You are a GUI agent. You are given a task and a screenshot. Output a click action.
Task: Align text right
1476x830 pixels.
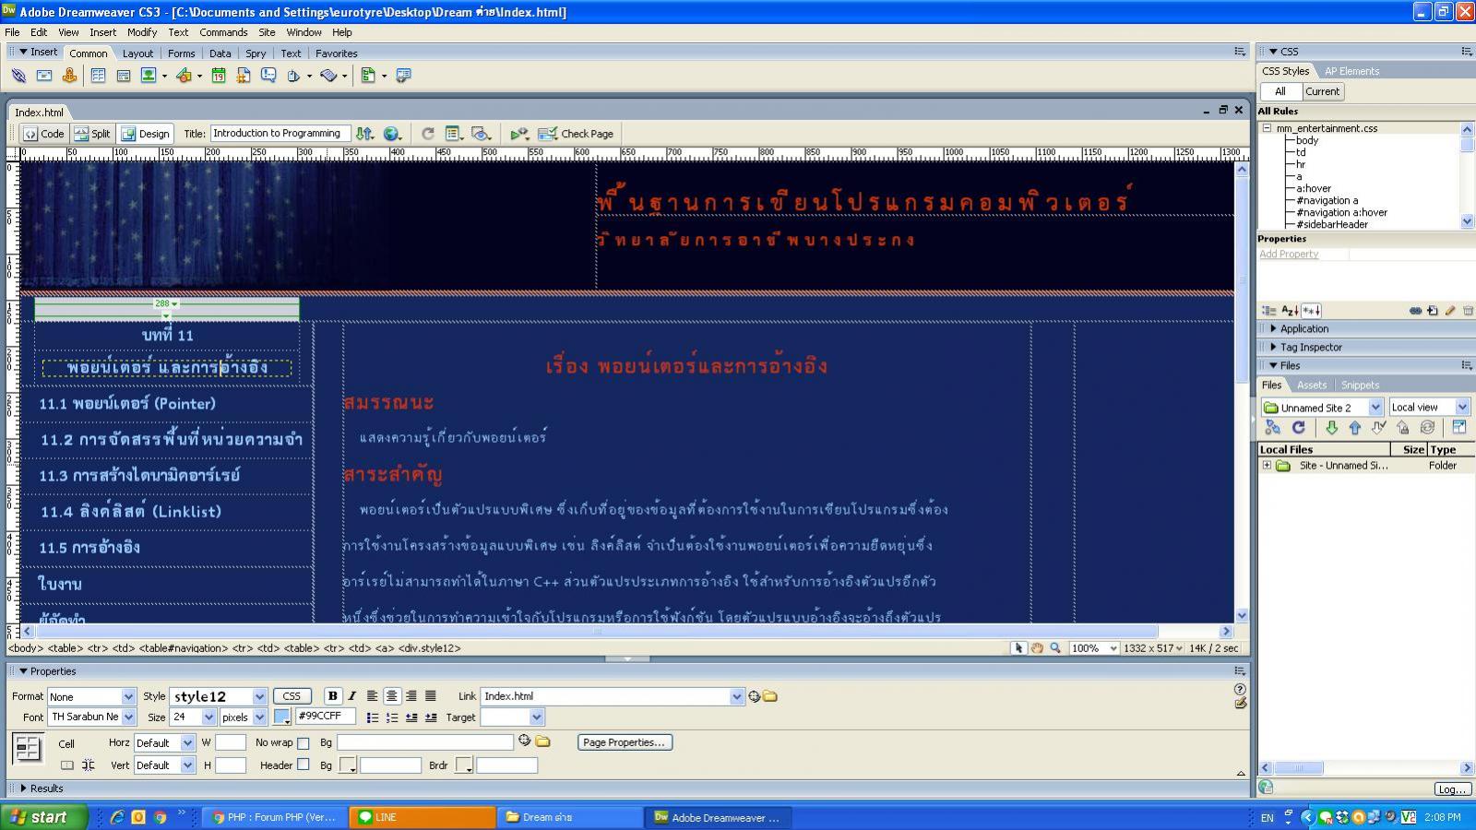point(411,696)
